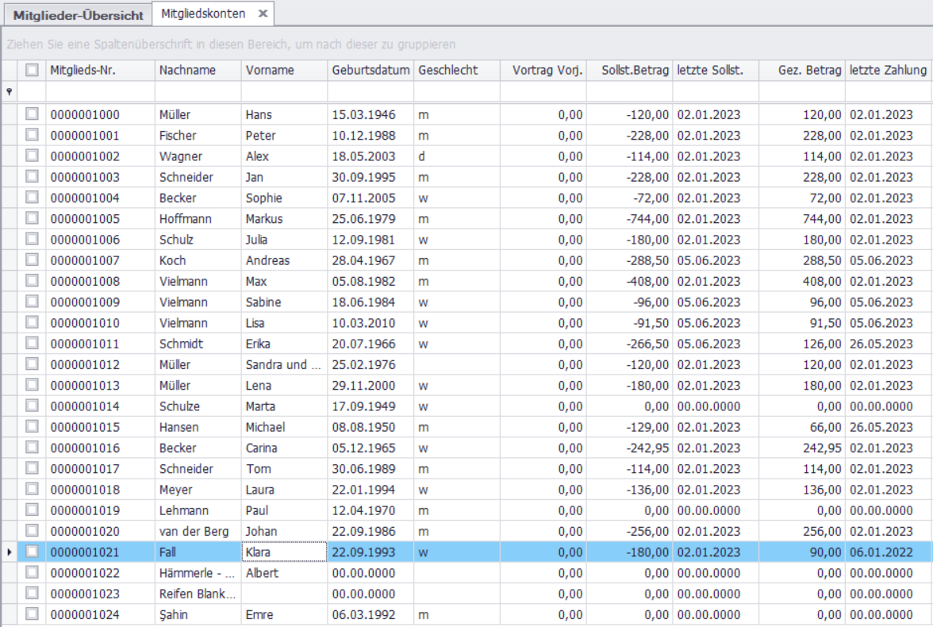The width and height of the screenshot is (933, 627).
Task: Sort by Sollst.Betrag column header
Action: [x=635, y=70]
